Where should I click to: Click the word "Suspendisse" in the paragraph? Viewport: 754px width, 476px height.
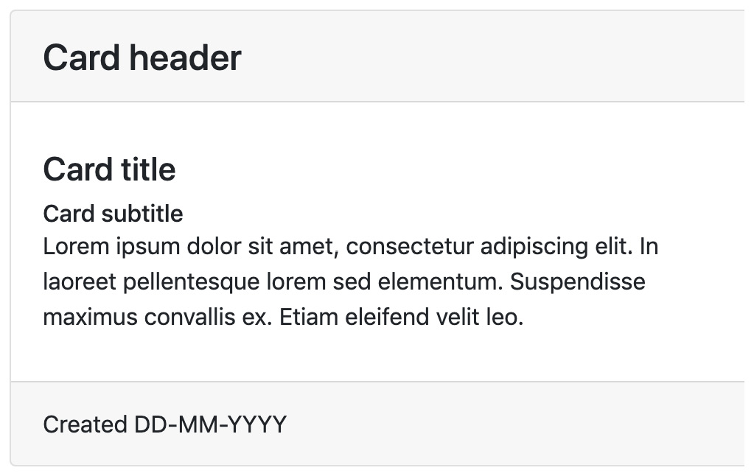click(x=578, y=281)
